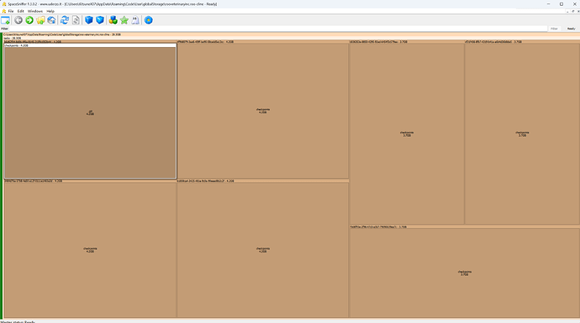Go to upper folder level
This screenshot has width=580, height=323.
click(40, 20)
